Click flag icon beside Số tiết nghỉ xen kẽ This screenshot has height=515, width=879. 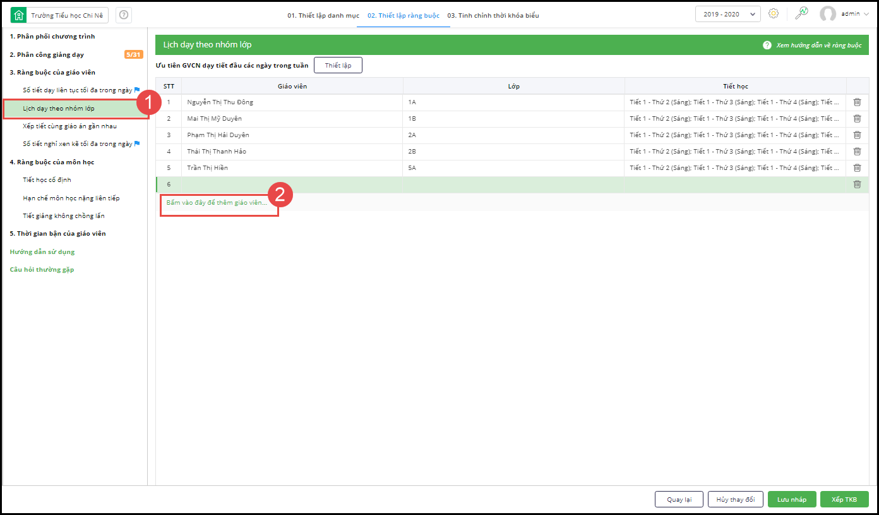137,143
